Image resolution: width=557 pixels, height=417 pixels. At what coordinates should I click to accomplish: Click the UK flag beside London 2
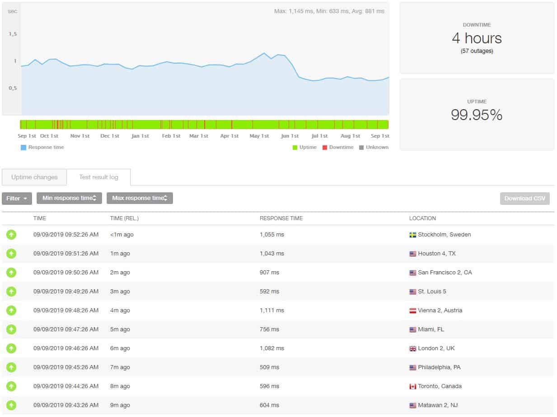412,348
